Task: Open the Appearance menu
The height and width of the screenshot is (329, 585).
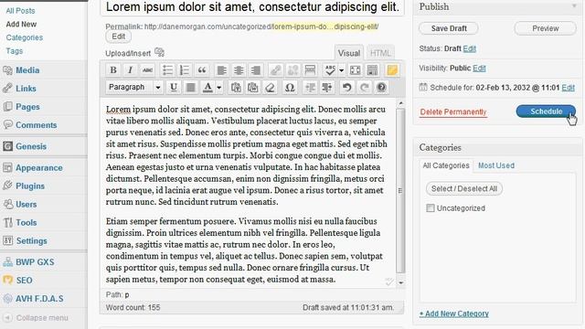Action: pos(38,168)
